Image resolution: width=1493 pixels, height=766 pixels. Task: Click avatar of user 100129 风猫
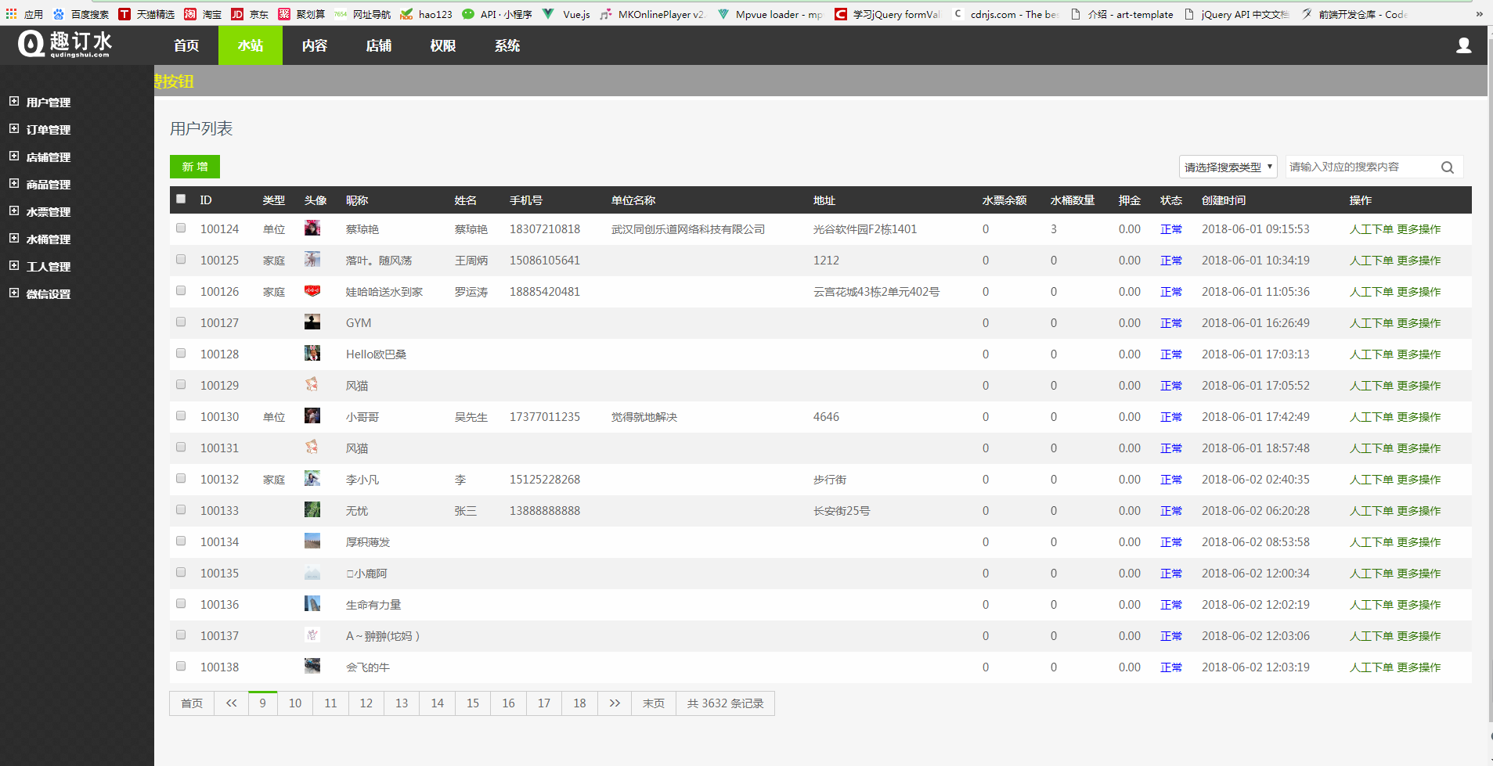click(x=312, y=385)
